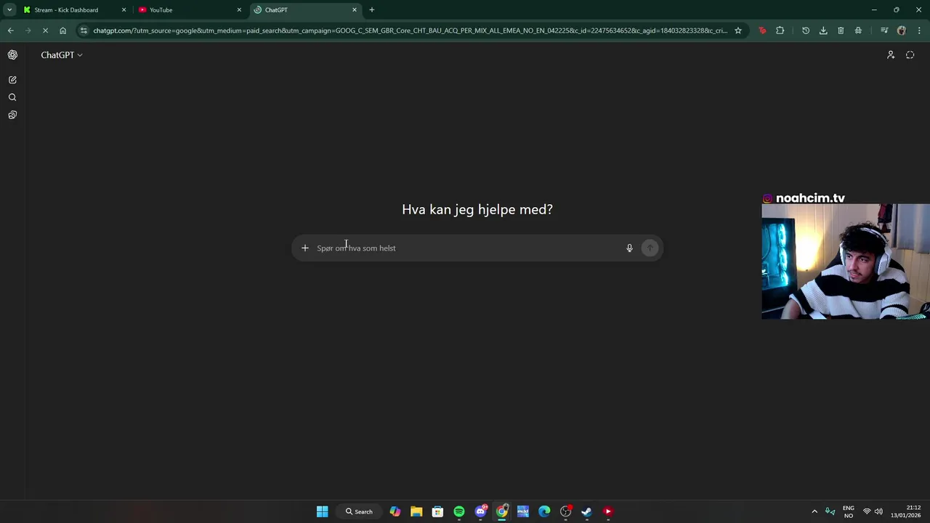Show hidden system tray icons
Image resolution: width=930 pixels, height=523 pixels.
pyautogui.click(x=814, y=511)
